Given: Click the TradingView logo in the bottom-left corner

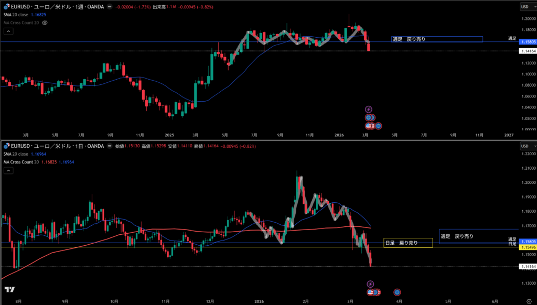Looking at the screenshot, I should click(x=9, y=290).
